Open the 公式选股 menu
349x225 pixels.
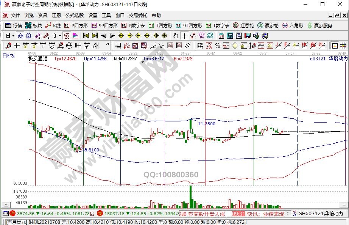pyautogui.click(x=75, y=16)
